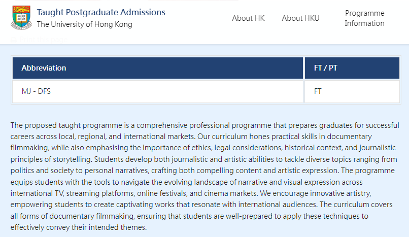Open the Programme Information menu
The width and height of the screenshot is (409, 237).
pos(364,18)
